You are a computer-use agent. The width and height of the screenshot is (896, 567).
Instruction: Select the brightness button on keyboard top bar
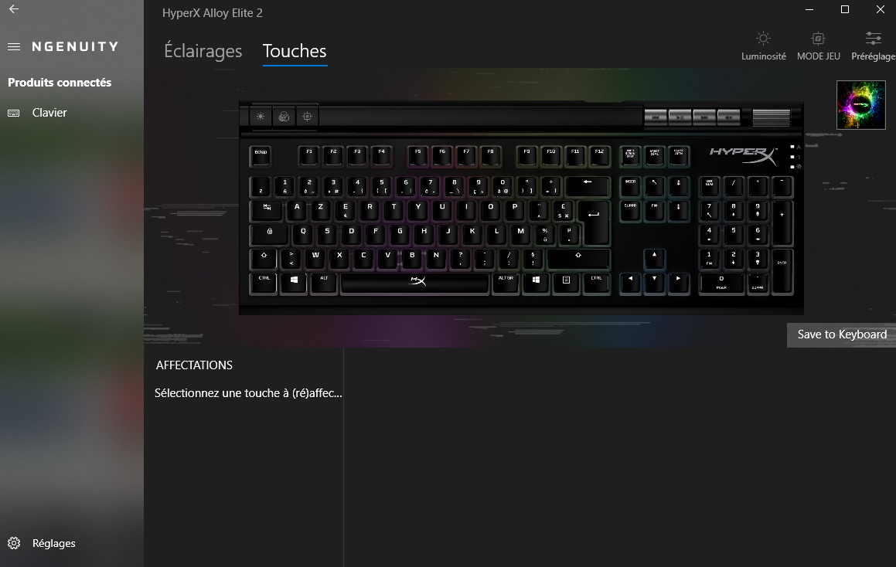tap(261, 117)
